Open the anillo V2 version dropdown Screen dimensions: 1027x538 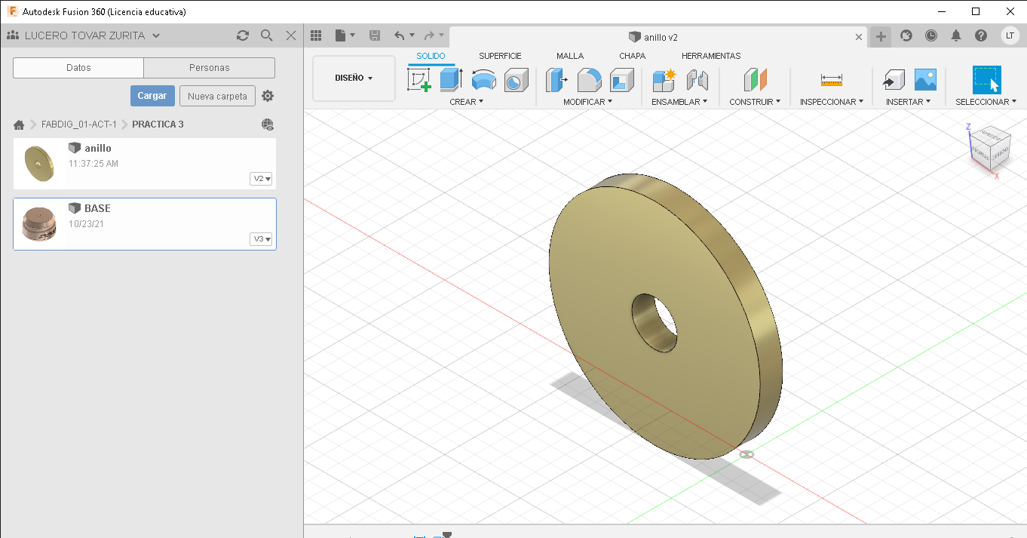coord(261,179)
